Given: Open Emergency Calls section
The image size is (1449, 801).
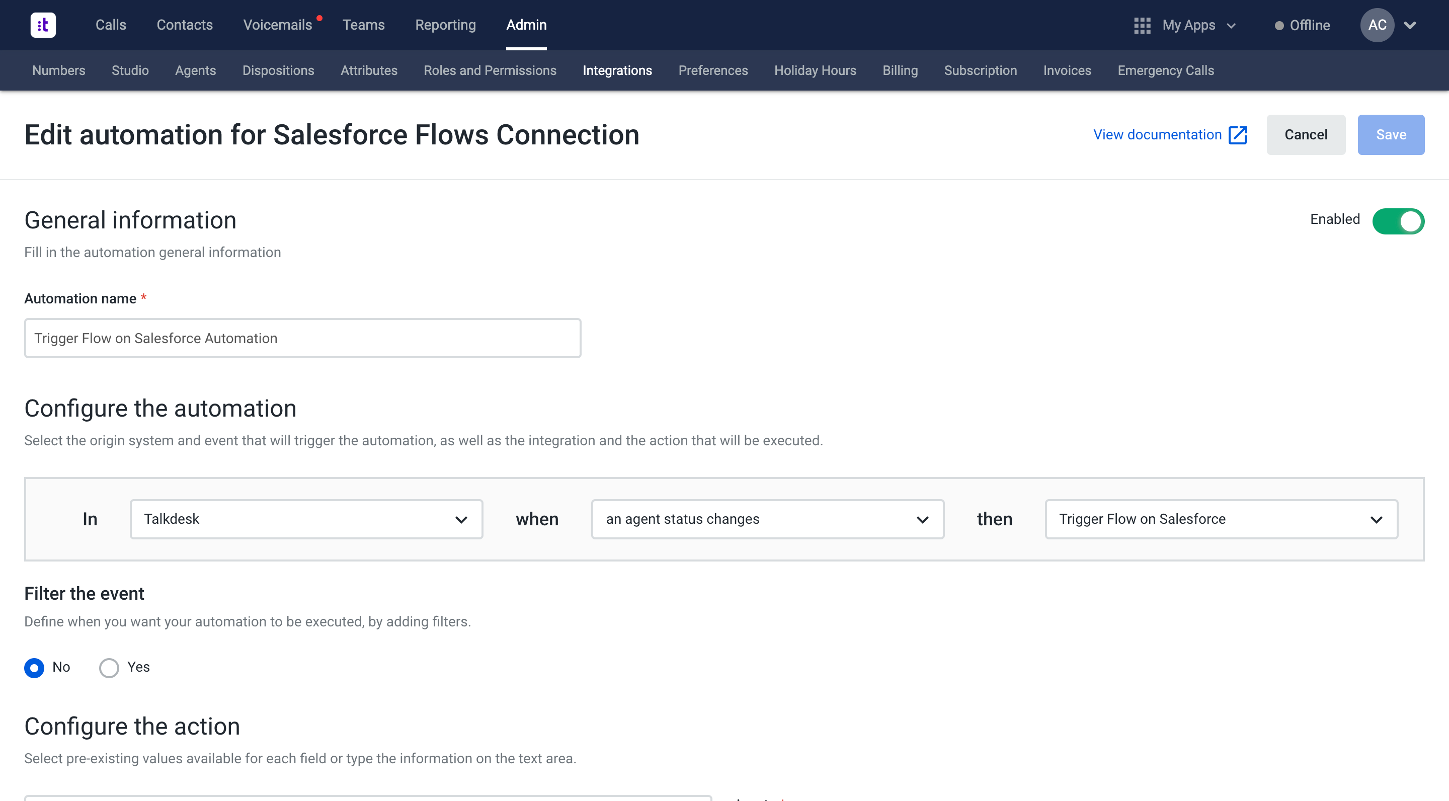Looking at the screenshot, I should pos(1166,70).
